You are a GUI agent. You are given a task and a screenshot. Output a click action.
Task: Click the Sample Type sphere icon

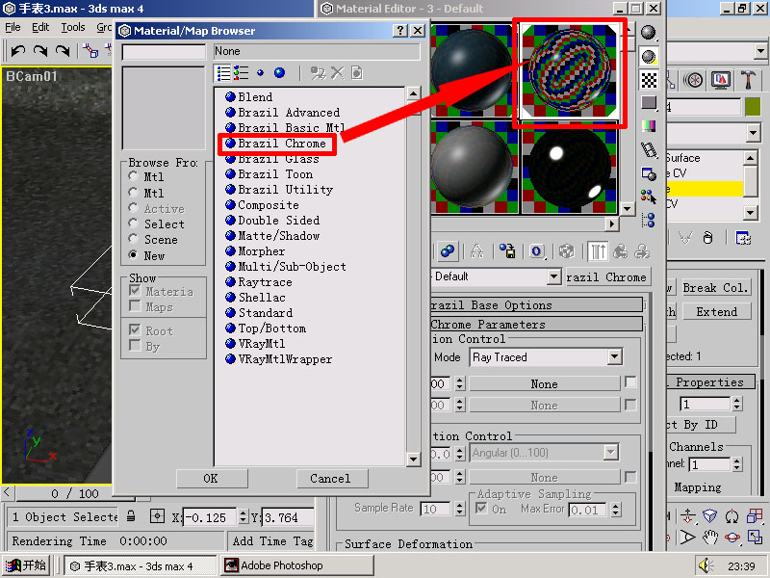pos(649,33)
